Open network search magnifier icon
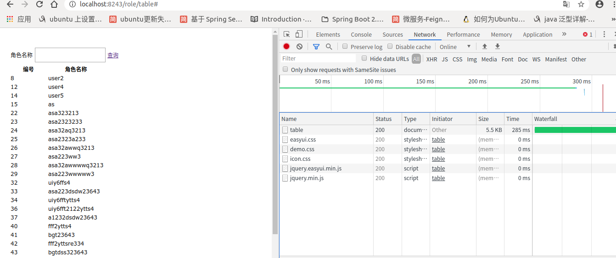This screenshot has width=616, height=258. point(329,46)
